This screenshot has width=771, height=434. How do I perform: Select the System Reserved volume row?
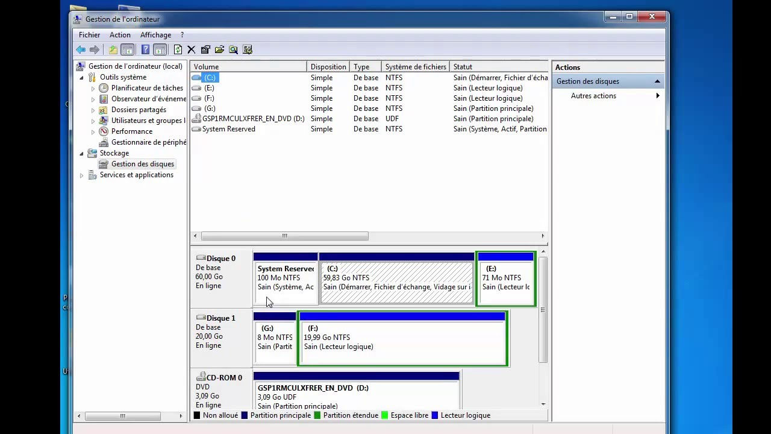coord(369,129)
